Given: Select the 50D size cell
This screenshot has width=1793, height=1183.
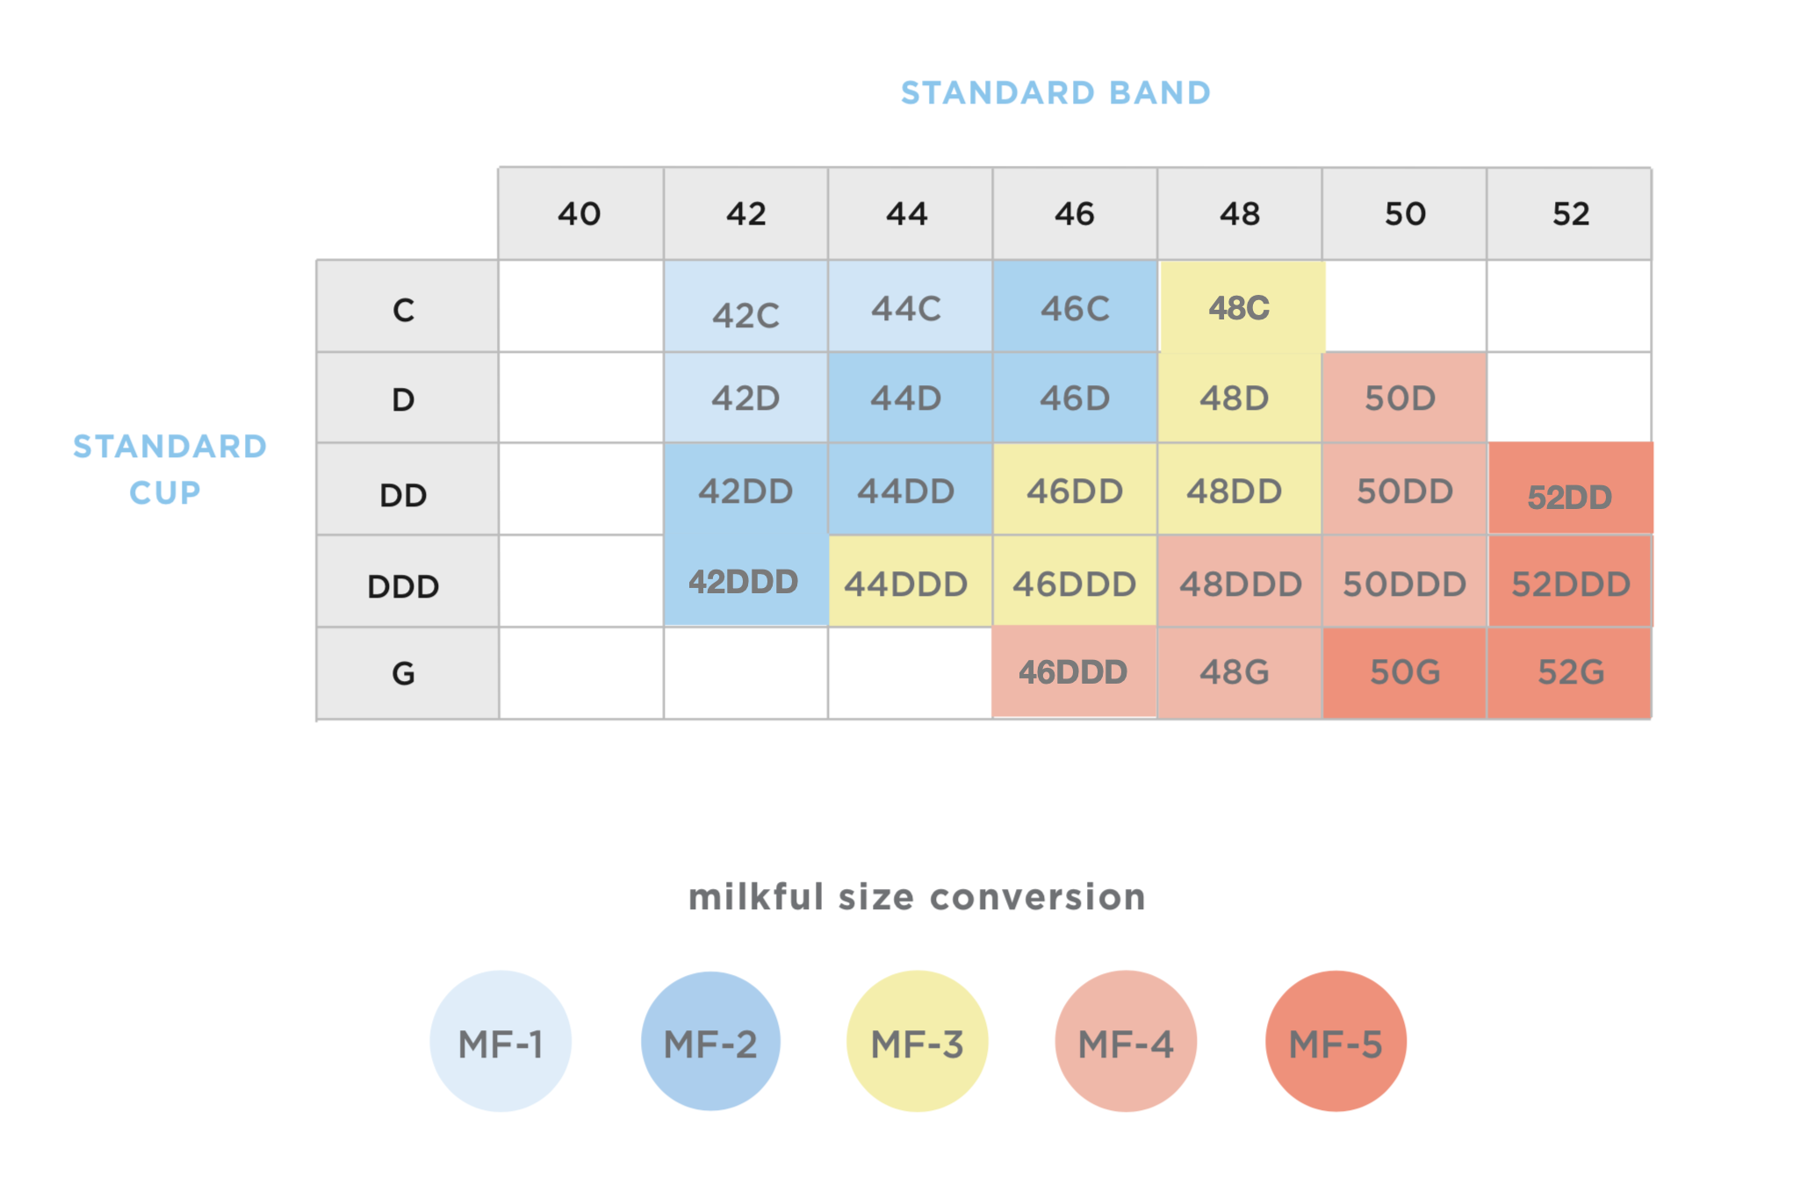Looking at the screenshot, I should (1401, 398).
